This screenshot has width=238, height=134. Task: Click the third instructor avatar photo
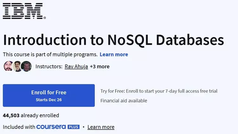tap(26, 66)
